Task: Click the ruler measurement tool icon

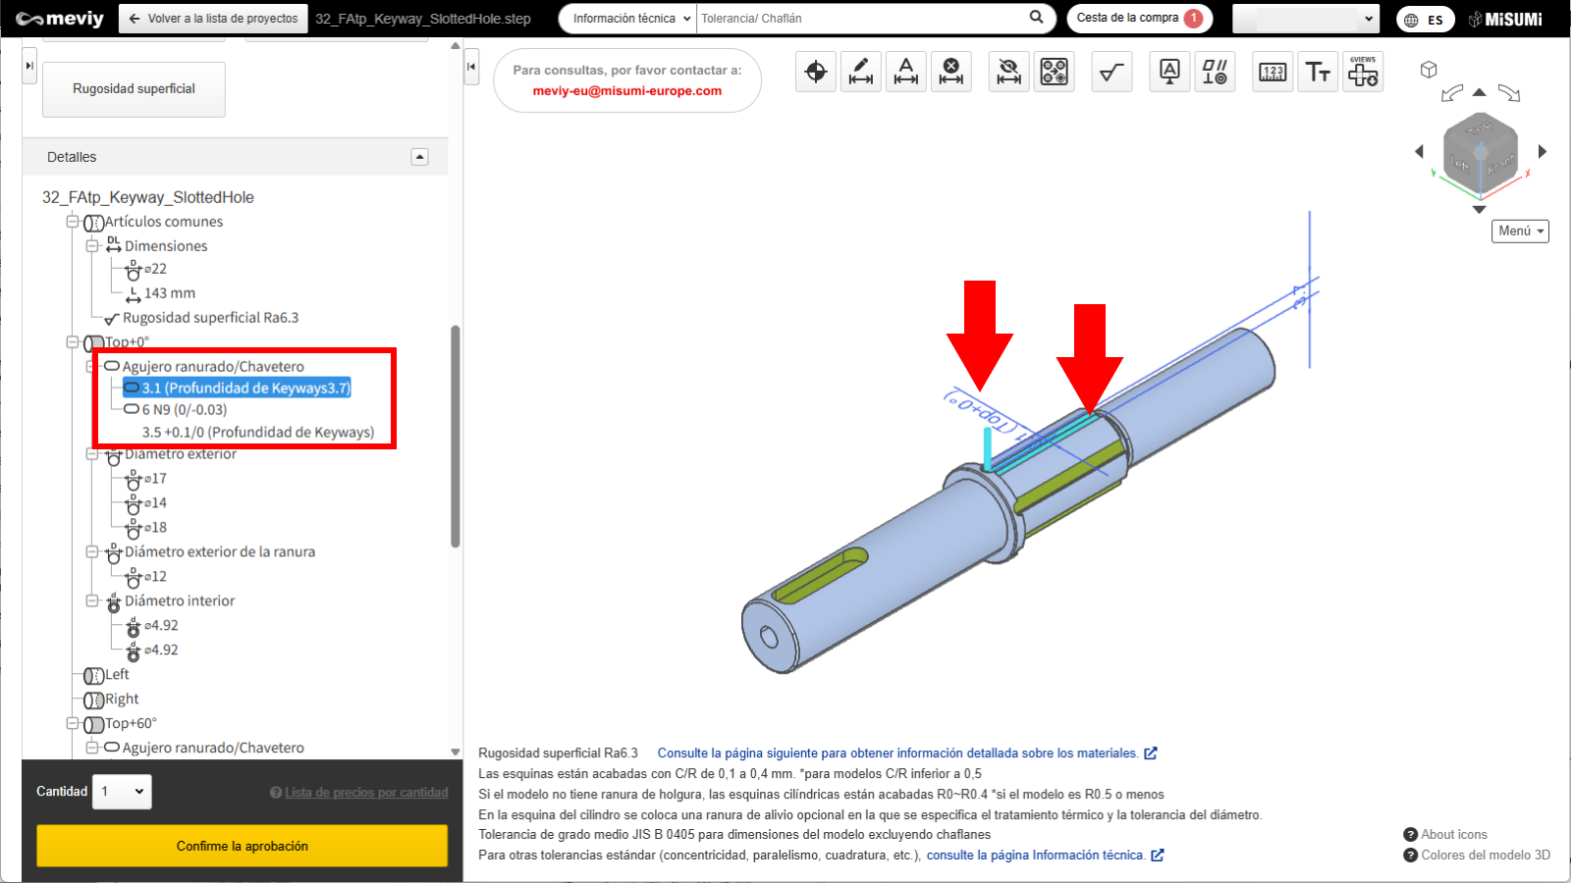Action: (x=1273, y=72)
